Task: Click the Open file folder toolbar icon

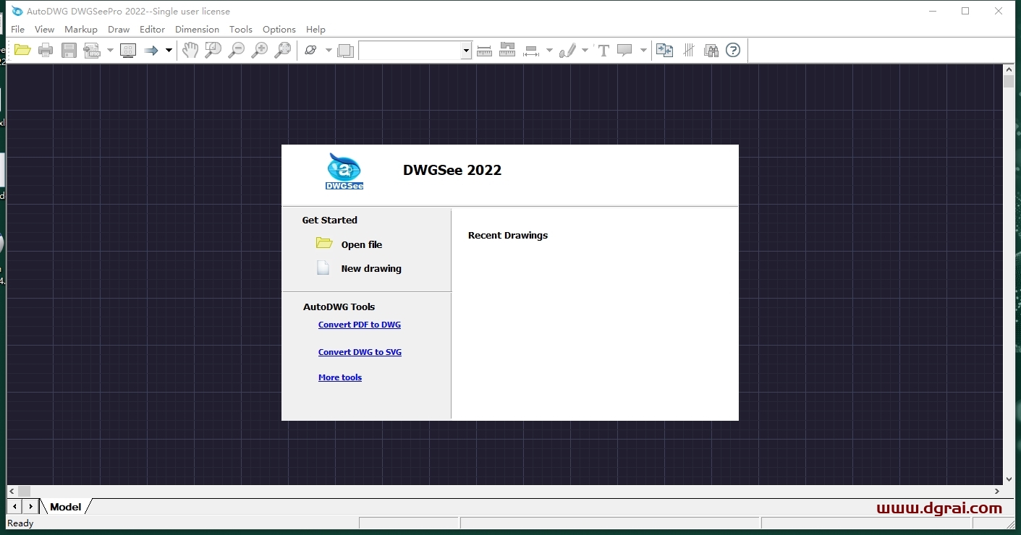Action: (x=22, y=50)
